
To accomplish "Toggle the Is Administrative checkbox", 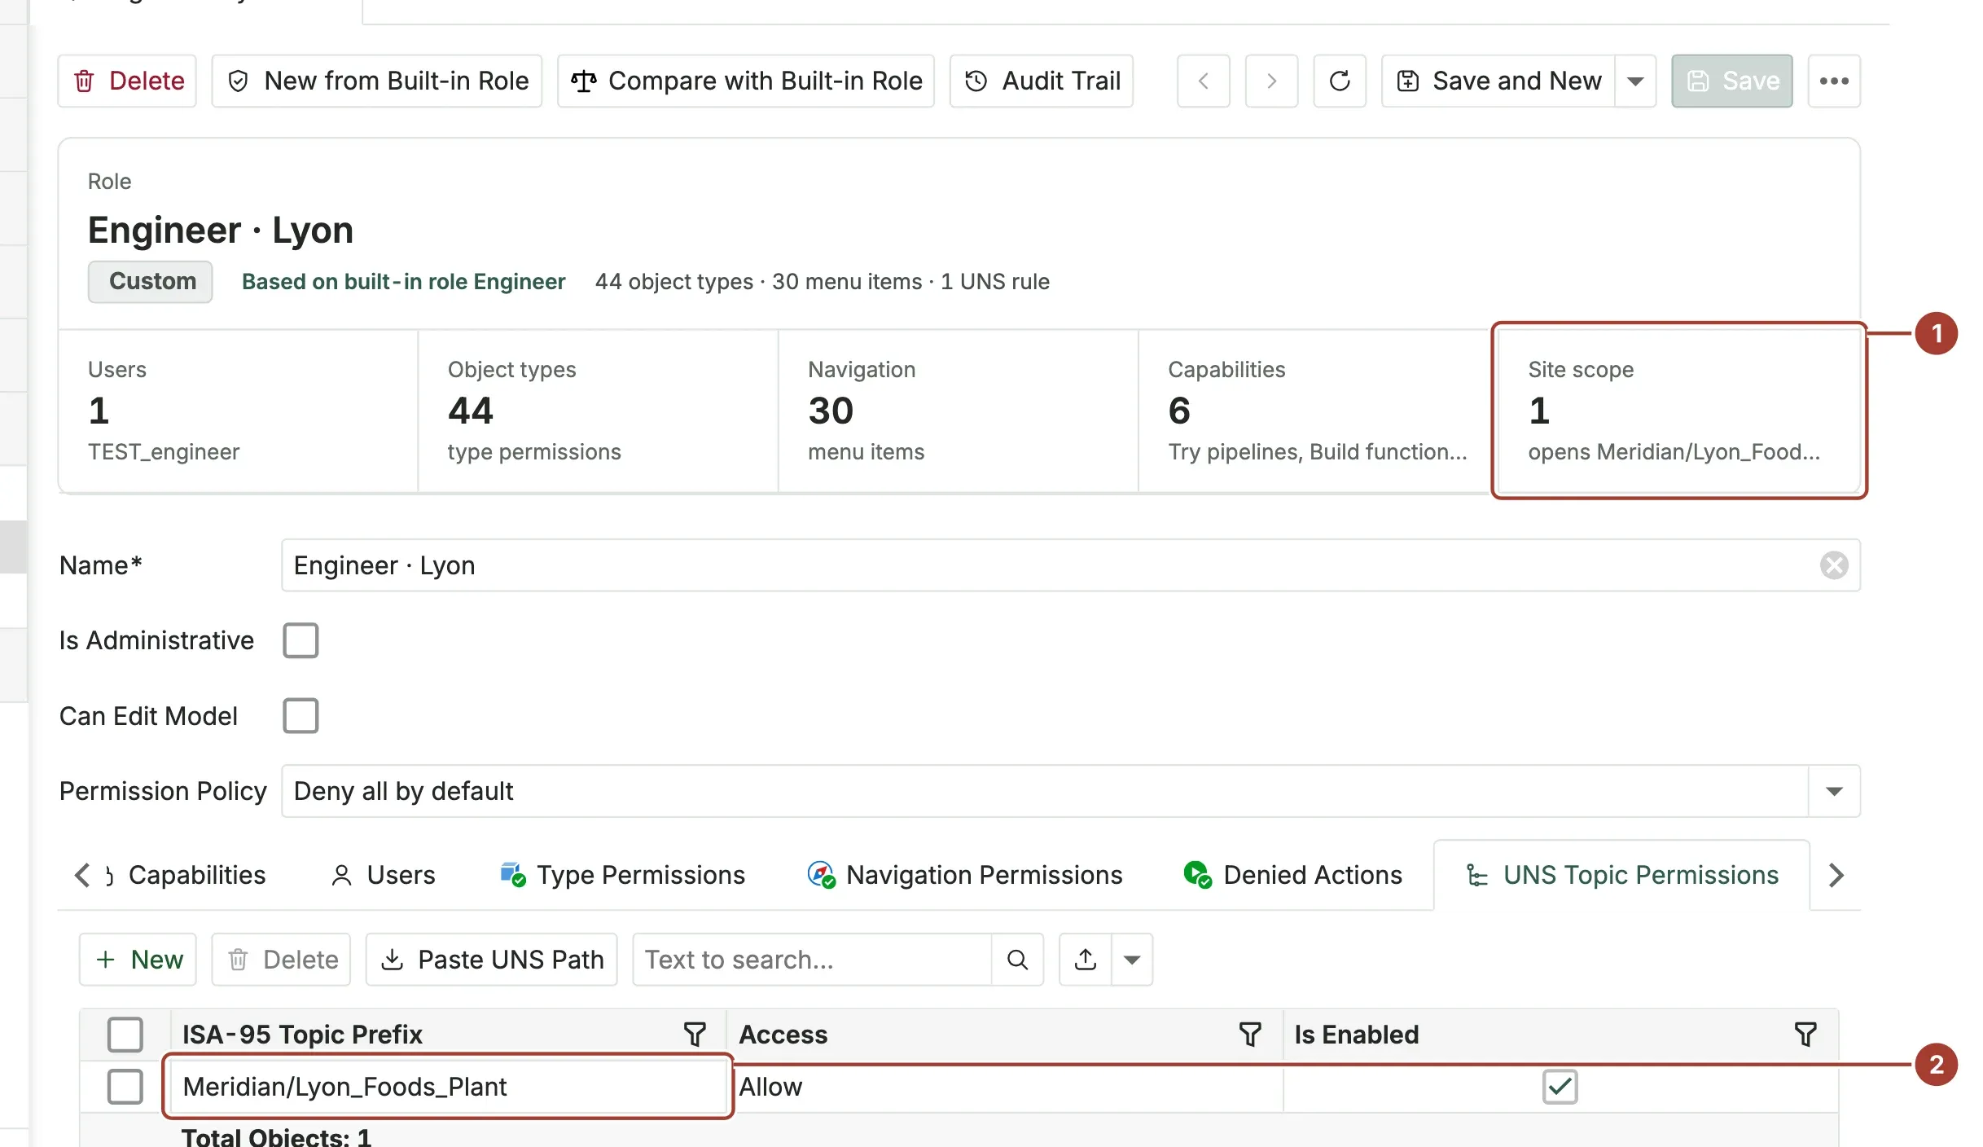I will (301, 640).
